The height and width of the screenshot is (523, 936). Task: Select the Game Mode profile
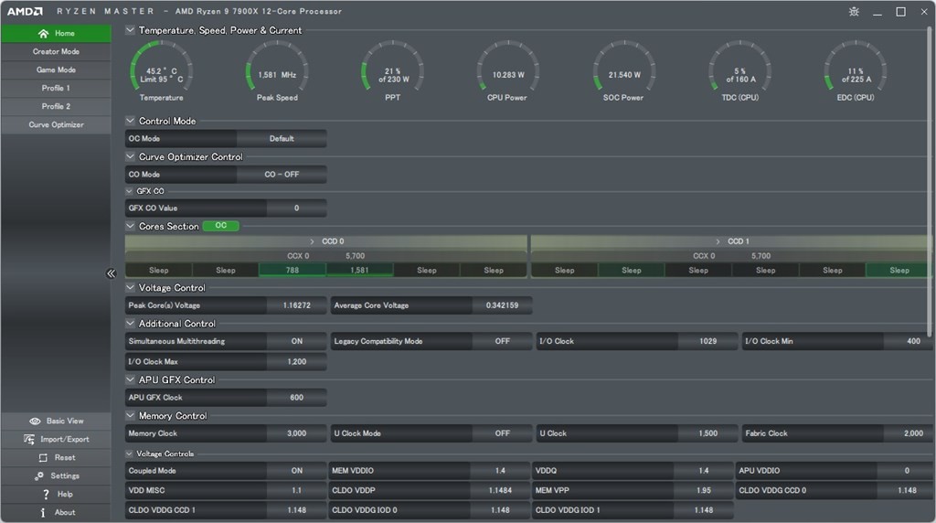click(x=56, y=70)
